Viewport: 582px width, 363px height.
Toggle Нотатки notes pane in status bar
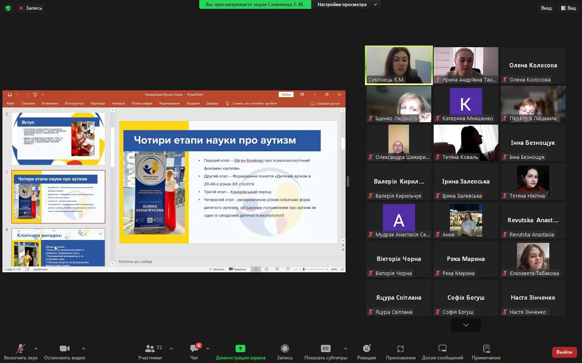pyautogui.click(x=217, y=269)
